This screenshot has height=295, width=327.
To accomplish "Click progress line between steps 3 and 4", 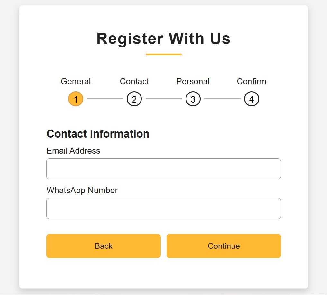I will (x=222, y=99).
